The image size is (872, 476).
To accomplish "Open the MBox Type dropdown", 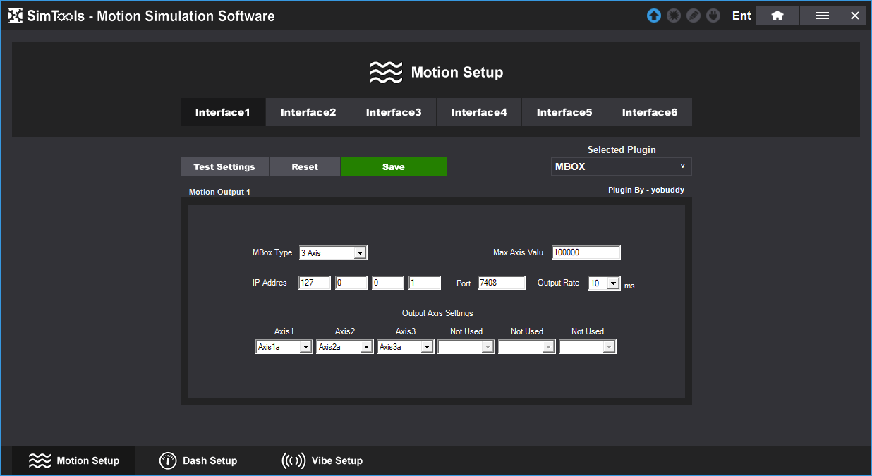I will [x=333, y=253].
